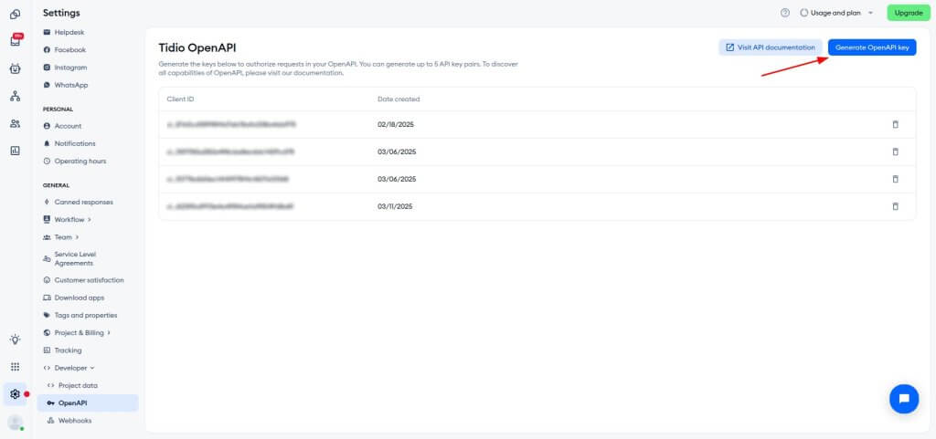Open the Analytics chart icon in left rail
The height and width of the screenshot is (439, 936).
(16, 151)
